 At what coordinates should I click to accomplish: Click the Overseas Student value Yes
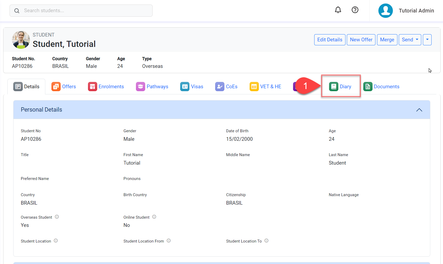[25, 225]
